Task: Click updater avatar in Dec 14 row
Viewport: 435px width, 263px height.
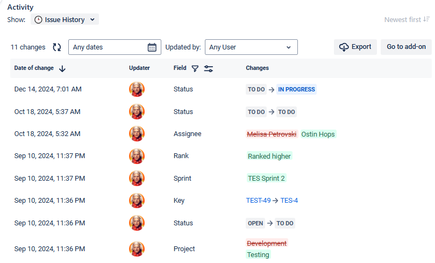Action: [137, 89]
